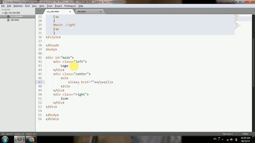
Task: Click the div class="right" tag on line 50
Action: [x=71, y=95]
